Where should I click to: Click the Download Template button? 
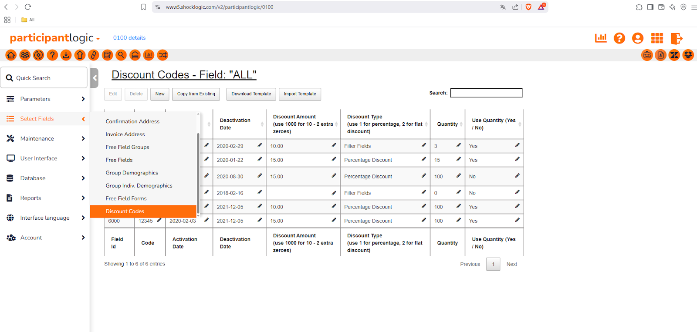point(251,94)
